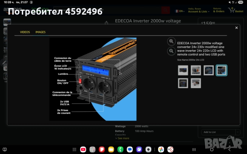The image size is (247, 154).
Task: Click Add to List button
Action: click(218, 132)
